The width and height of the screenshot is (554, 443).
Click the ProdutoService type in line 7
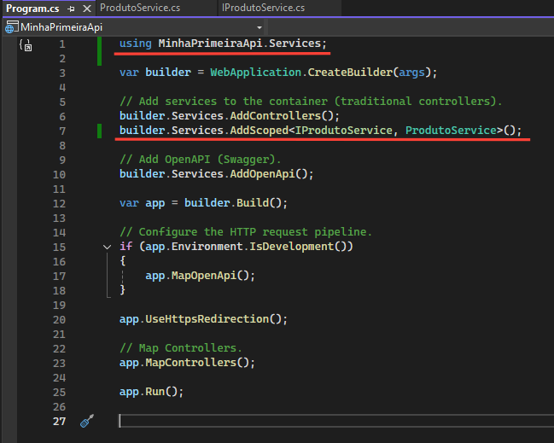(x=450, y=131)
